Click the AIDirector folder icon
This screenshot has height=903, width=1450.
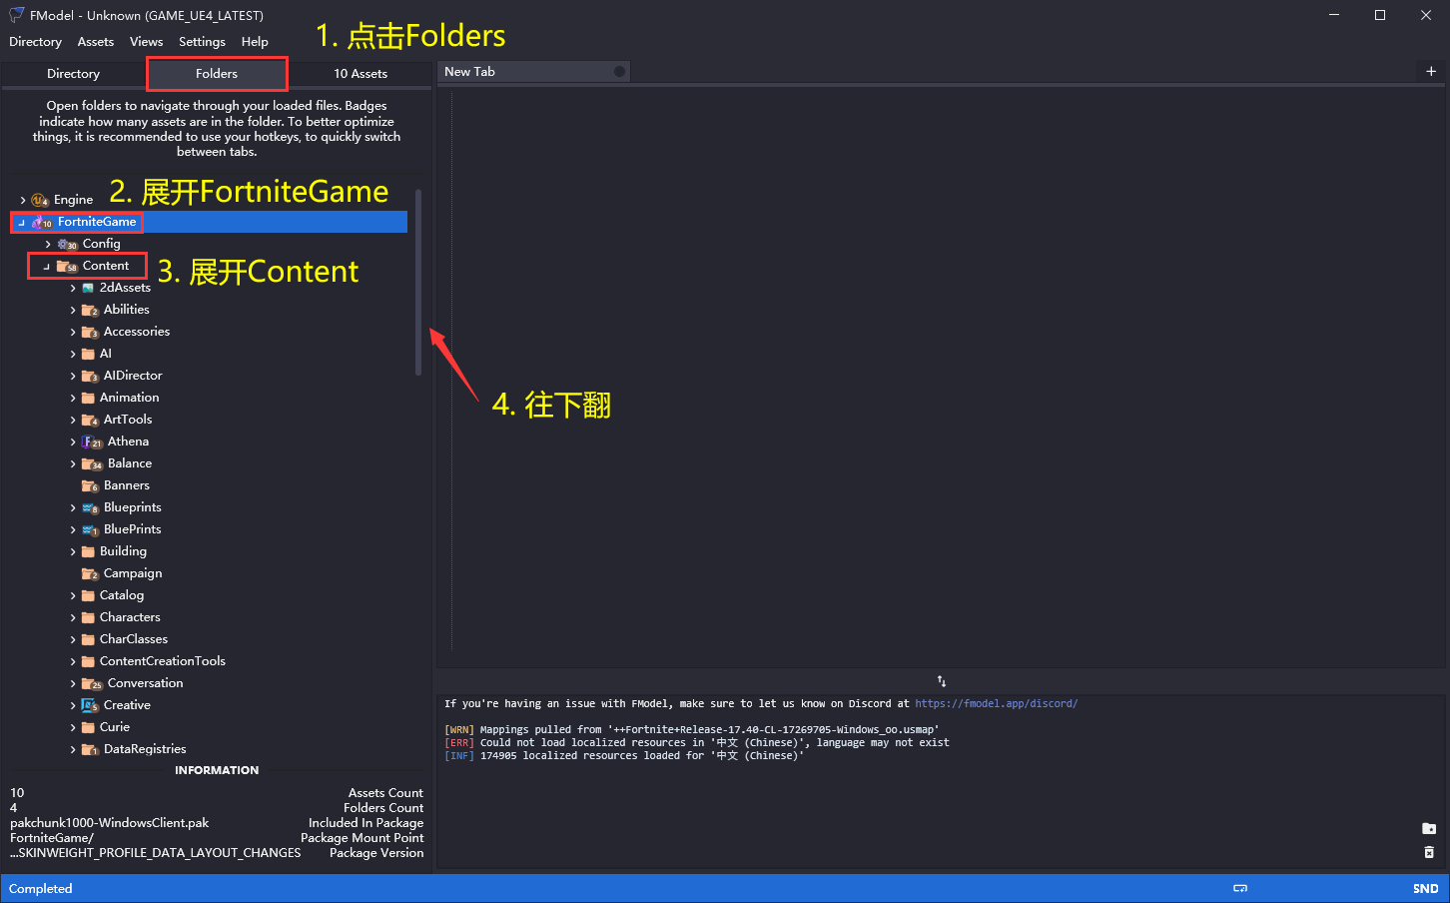pyautogui.click(x=89, y=376)
